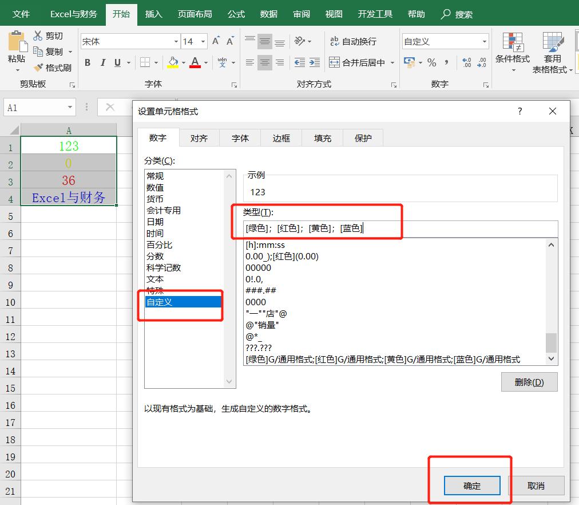Screen dimensions: 579x505
Task: Click the Copy 复制 icon
Action: (x=39, y=51)
